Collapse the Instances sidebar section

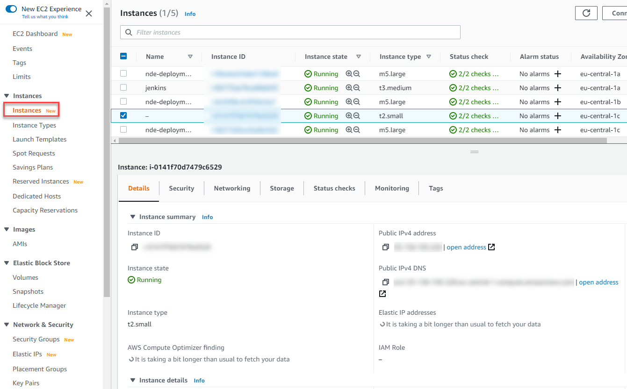7,96
